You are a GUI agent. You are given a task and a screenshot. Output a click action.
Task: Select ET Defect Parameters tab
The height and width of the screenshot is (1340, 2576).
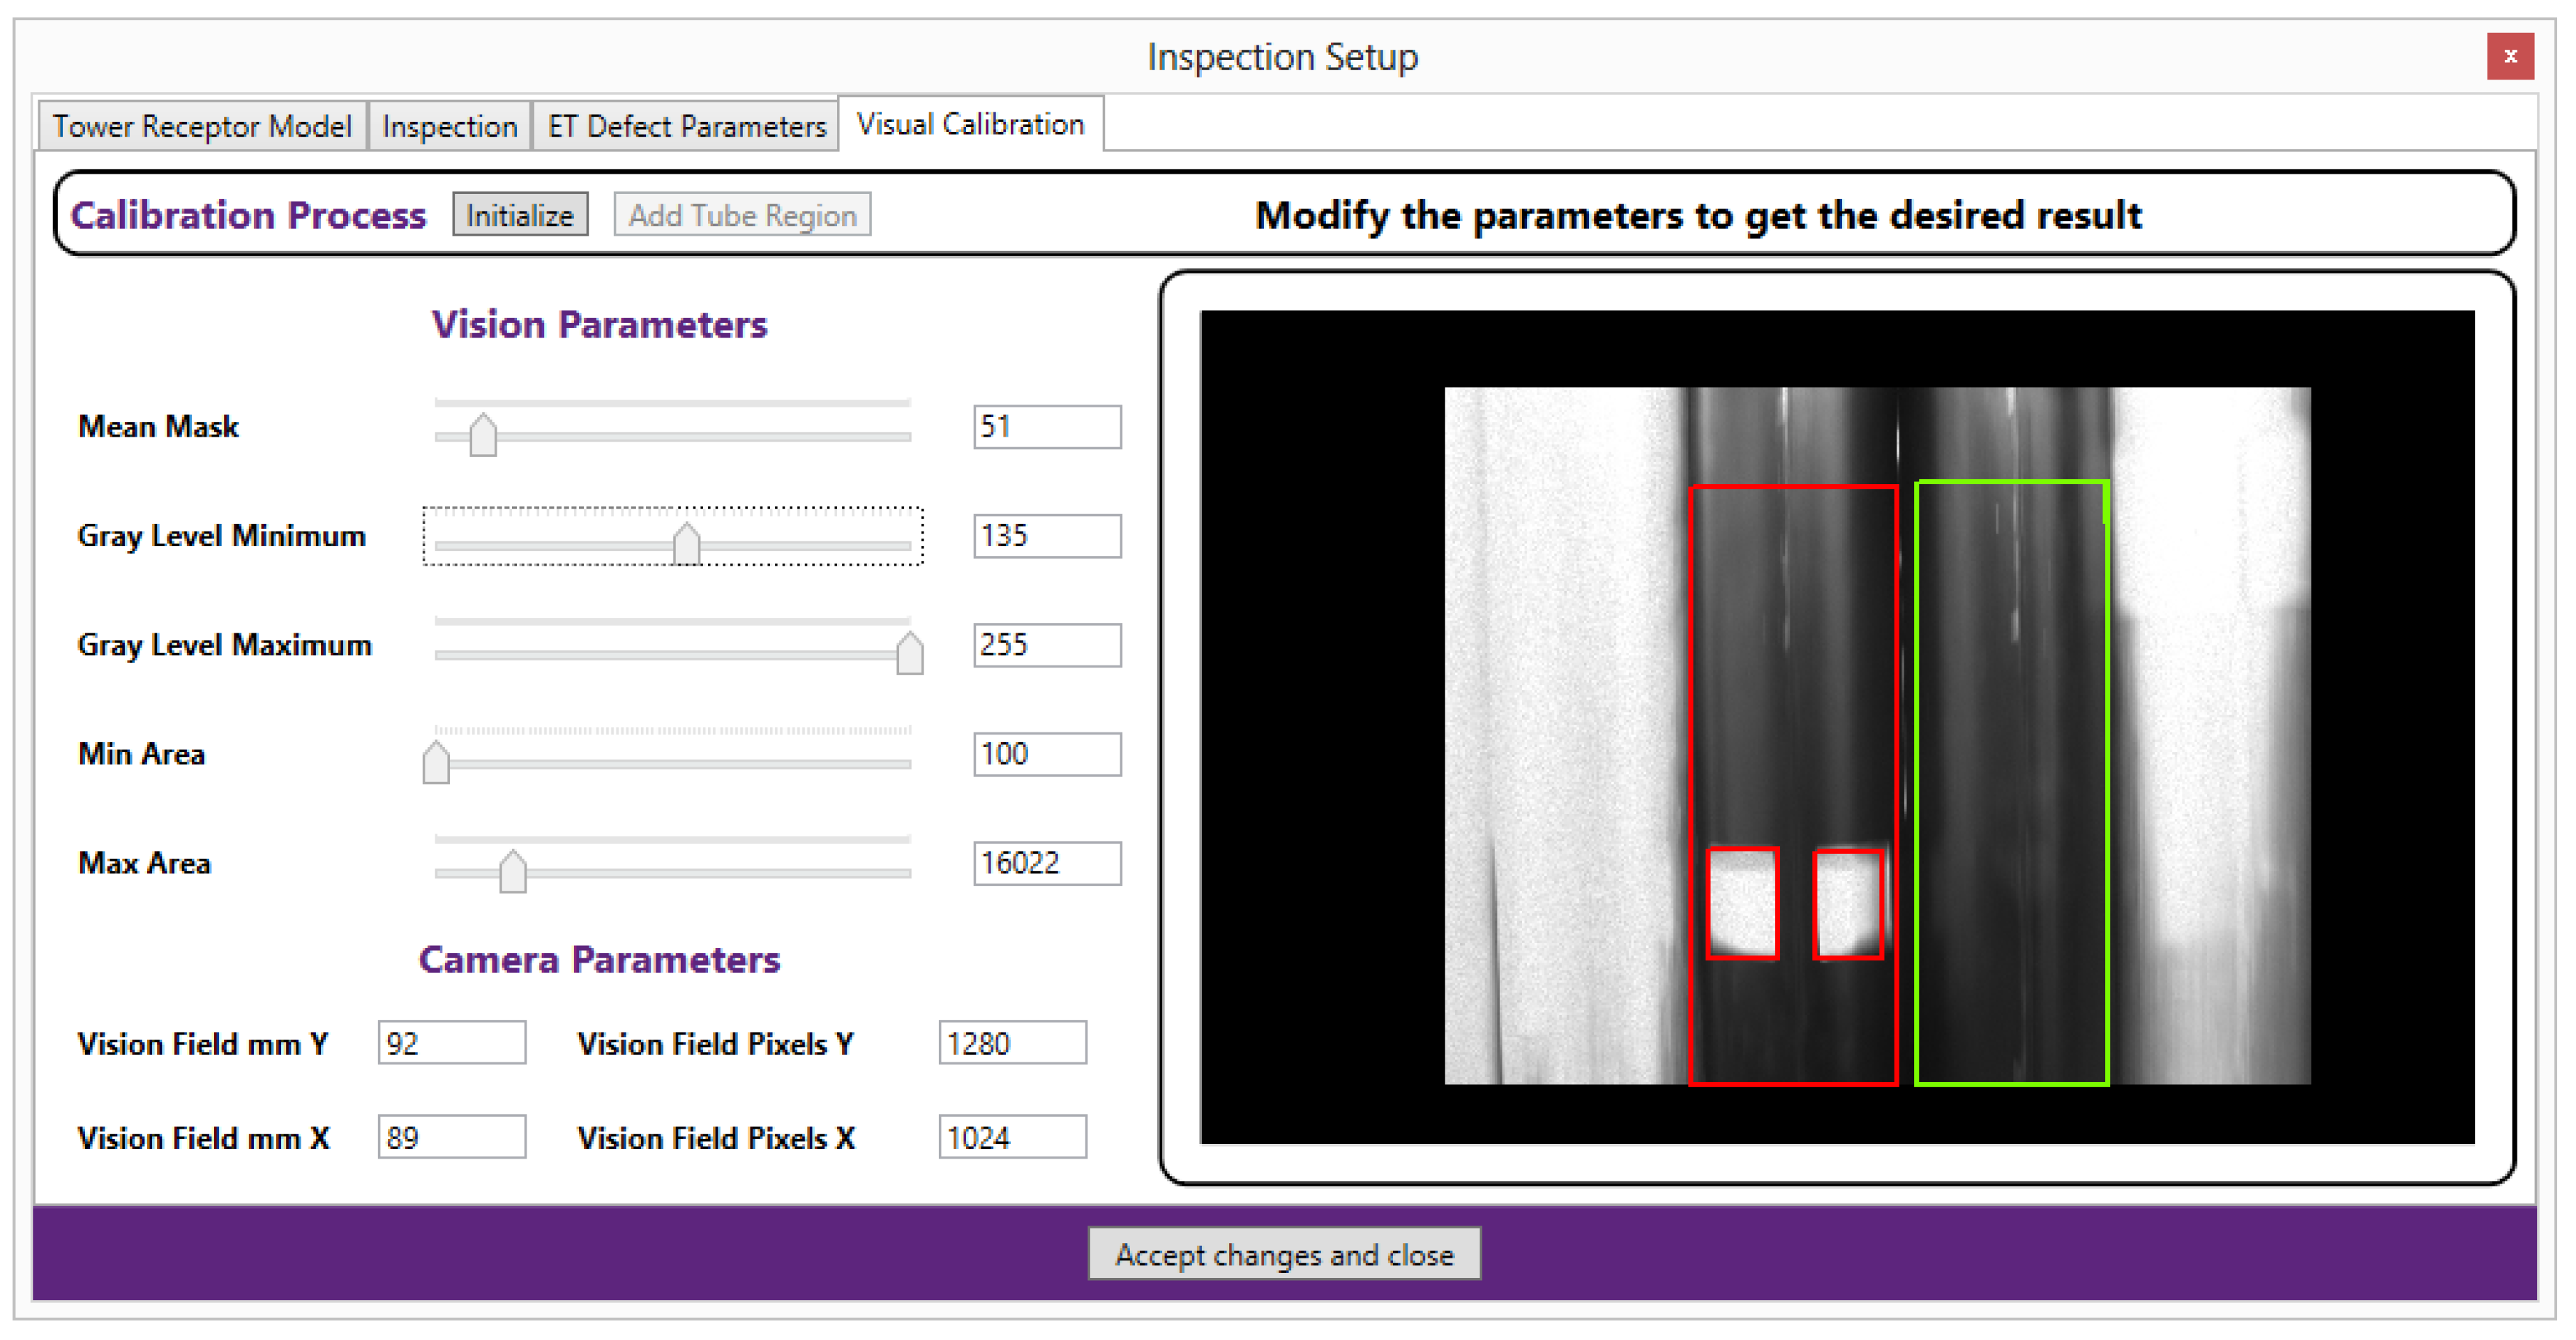click(x=686, y=126)
